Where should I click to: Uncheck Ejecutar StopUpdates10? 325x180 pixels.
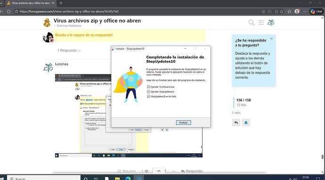(x=148, y=92)
